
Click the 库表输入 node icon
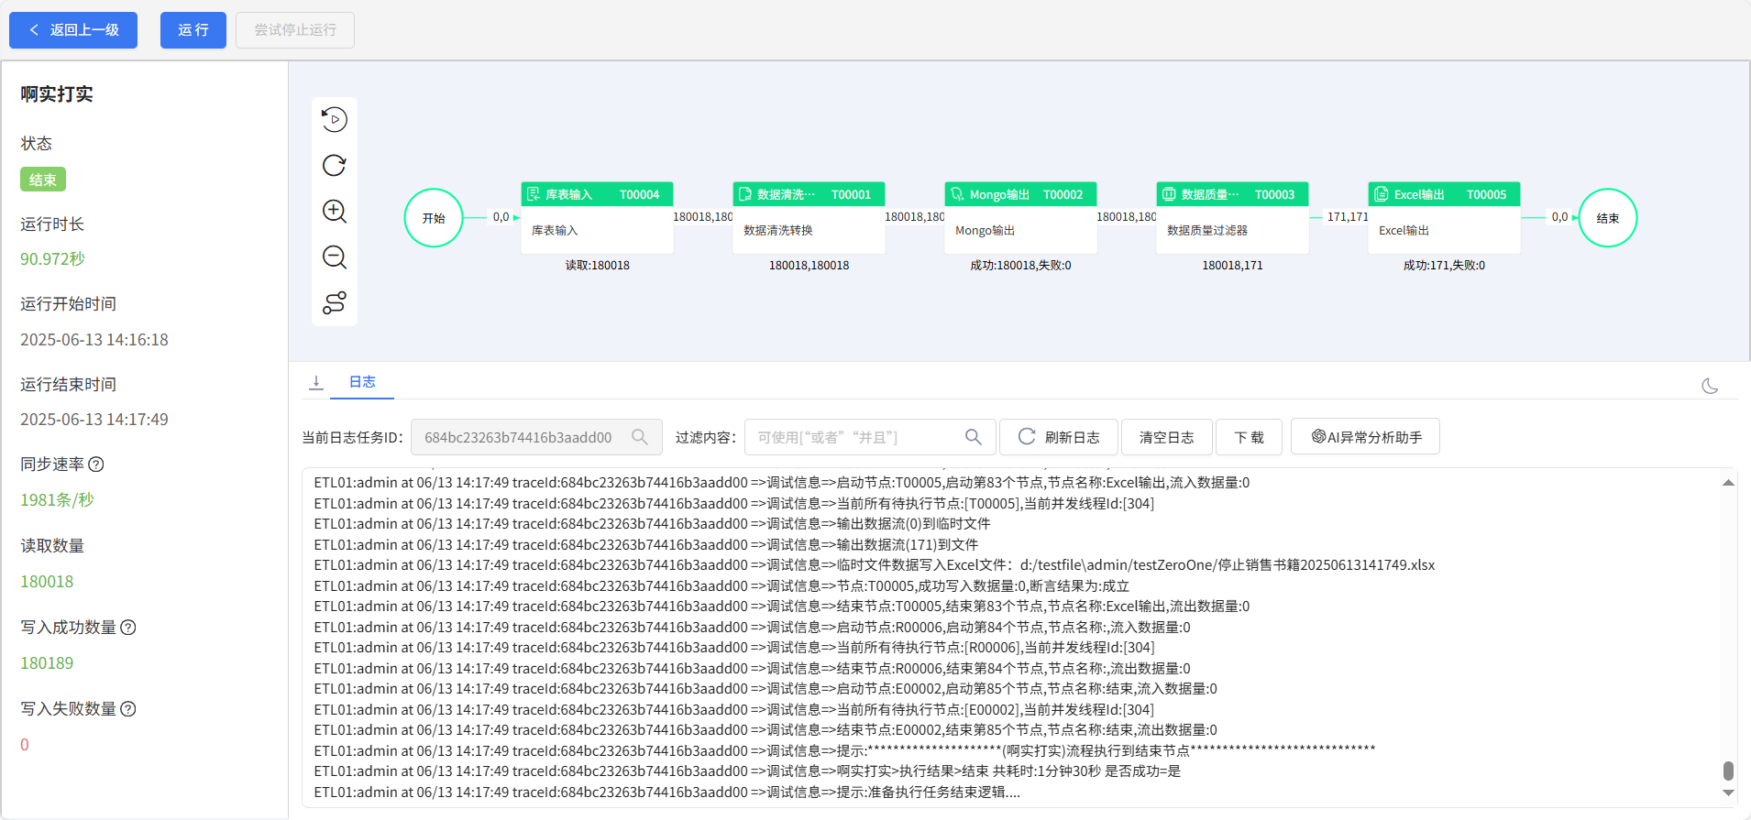coord(534,194)
